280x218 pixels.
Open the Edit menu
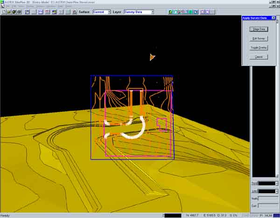click(x=14, y=6)
